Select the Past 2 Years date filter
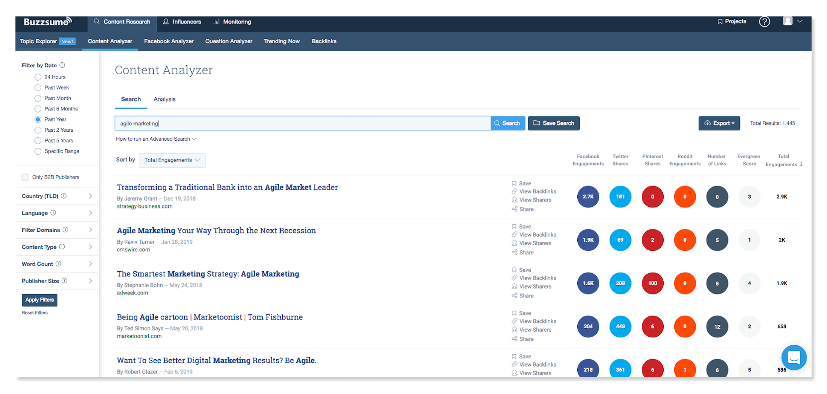This screenshot has width=827, height=394. pos(38,130)
